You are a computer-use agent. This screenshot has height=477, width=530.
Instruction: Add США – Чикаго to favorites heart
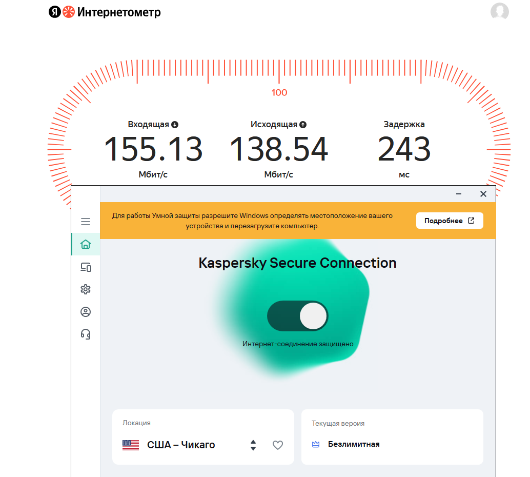tap(277, 445)
